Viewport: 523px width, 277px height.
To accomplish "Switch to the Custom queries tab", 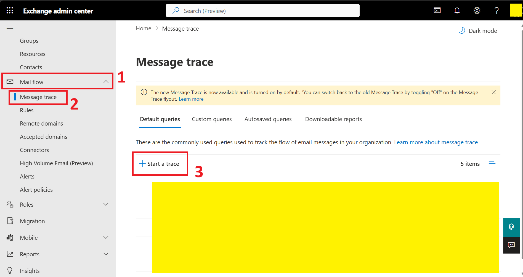I will click(x=212, y=119).
